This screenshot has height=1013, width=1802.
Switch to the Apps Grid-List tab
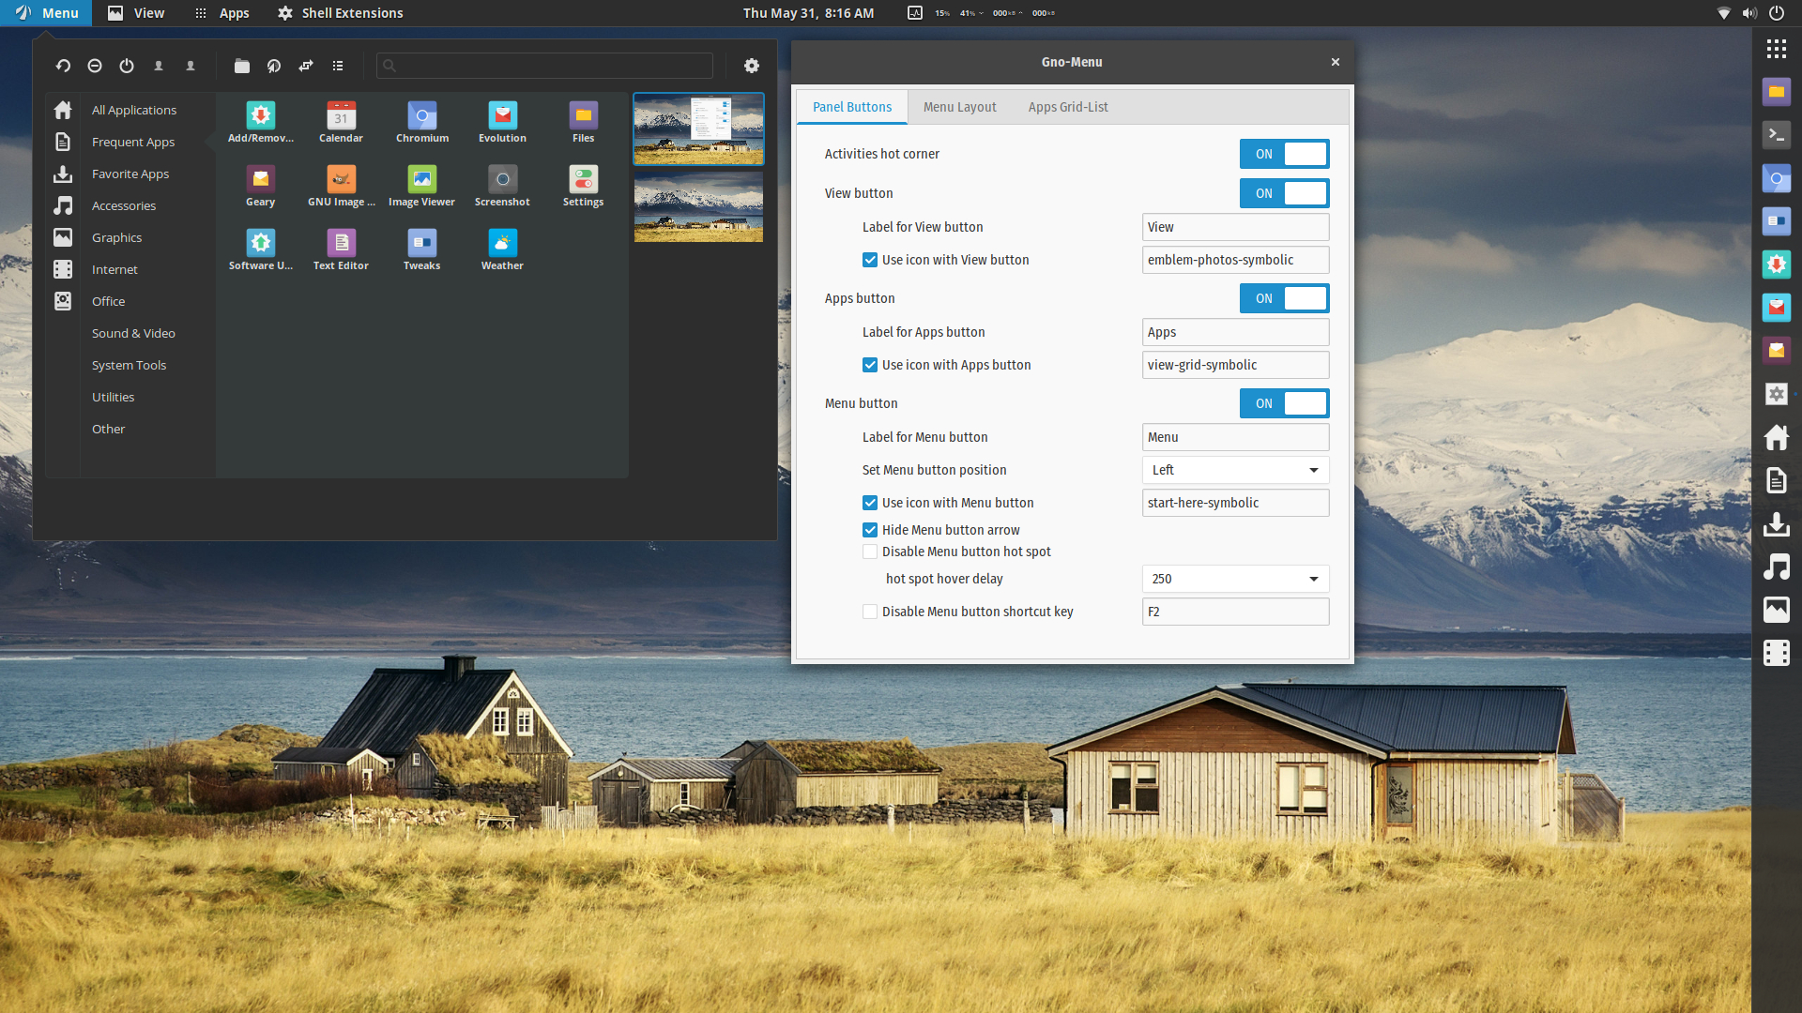coord(1067,106)
